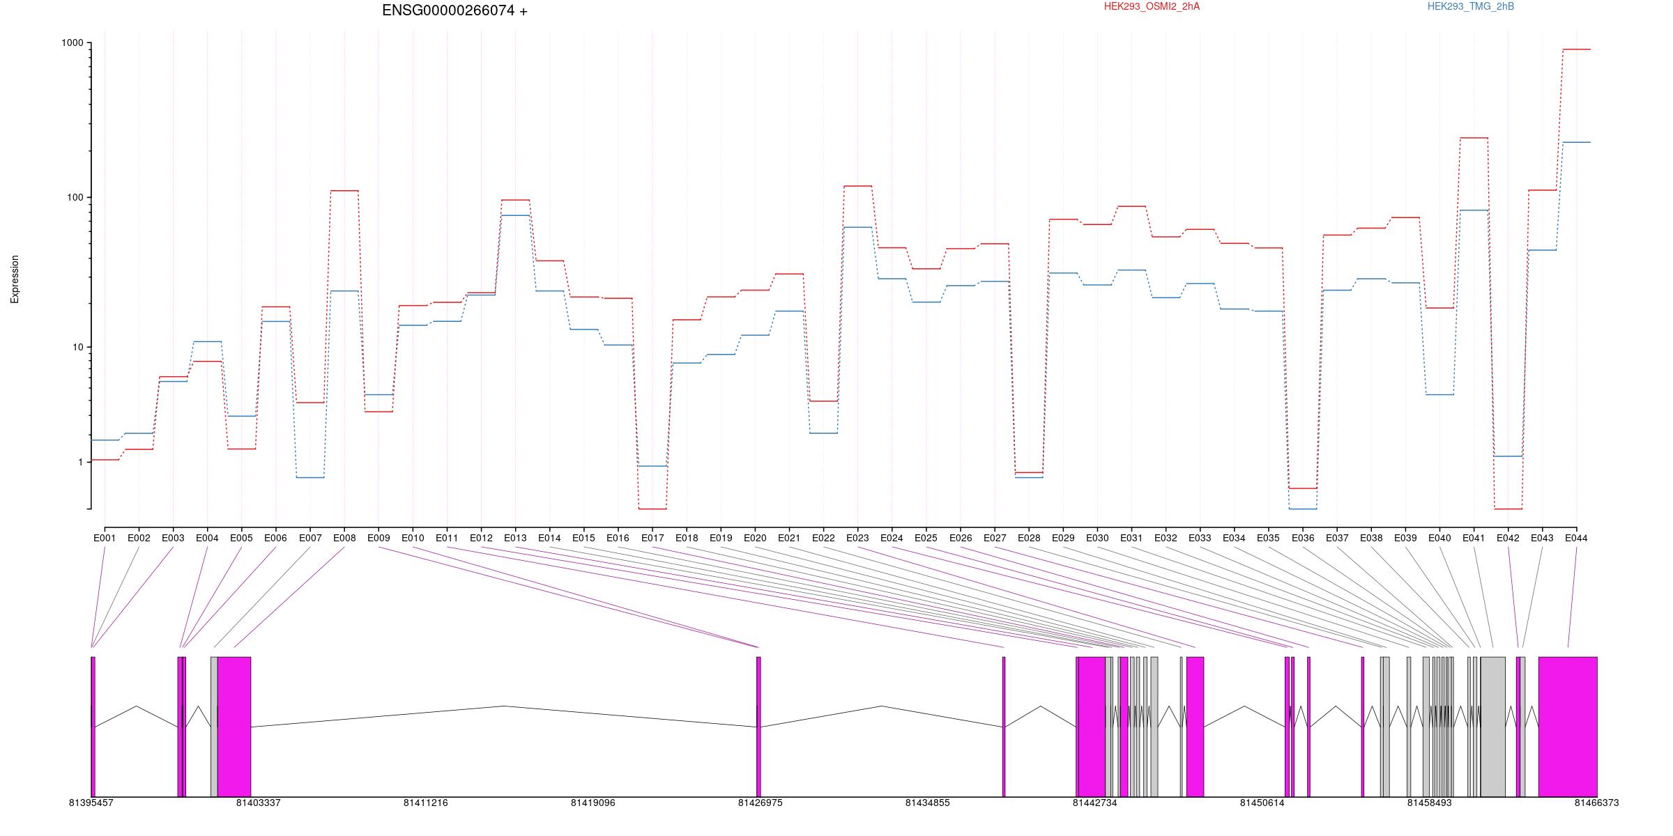1673x836 pixels.
Task: Click the plot title ENSG00000266074 +
Action: (454, 10)
